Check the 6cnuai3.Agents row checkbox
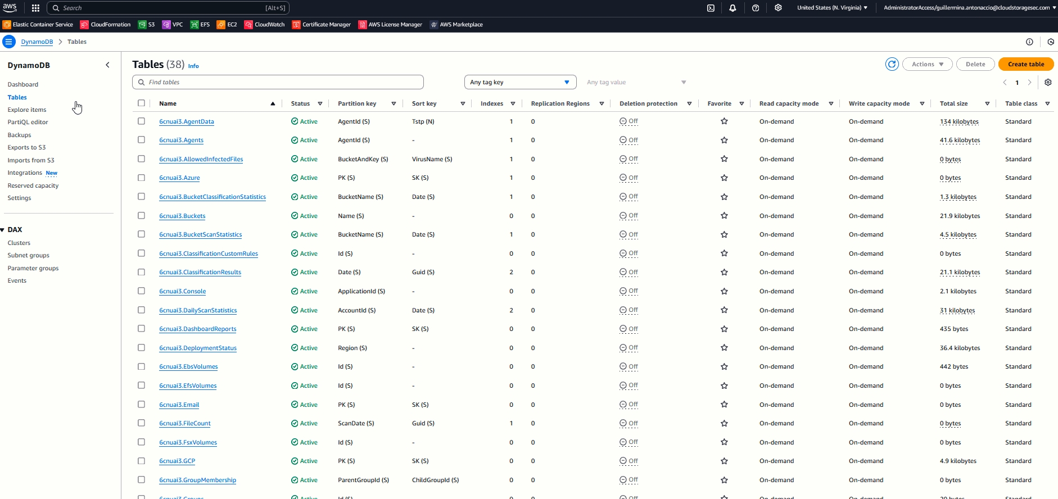Screen dimensions: 1058x499 click(x=141, y=140)
